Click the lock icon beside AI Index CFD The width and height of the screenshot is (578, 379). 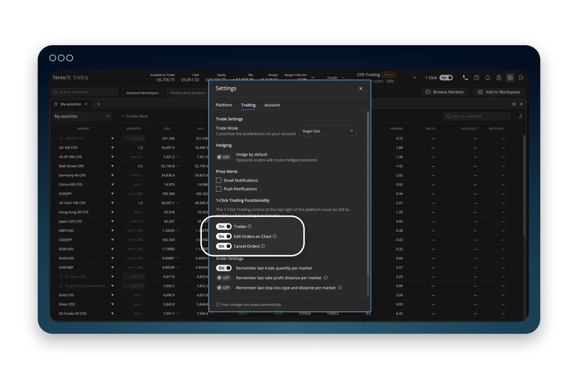click(61, 277)
